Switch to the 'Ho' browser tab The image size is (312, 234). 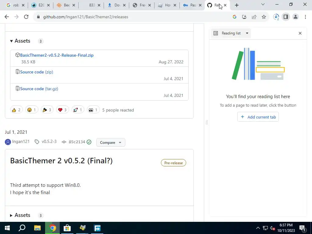[165, 5]
